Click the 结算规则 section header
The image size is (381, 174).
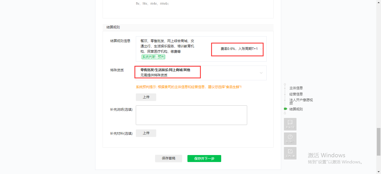[x=113, y=27]
